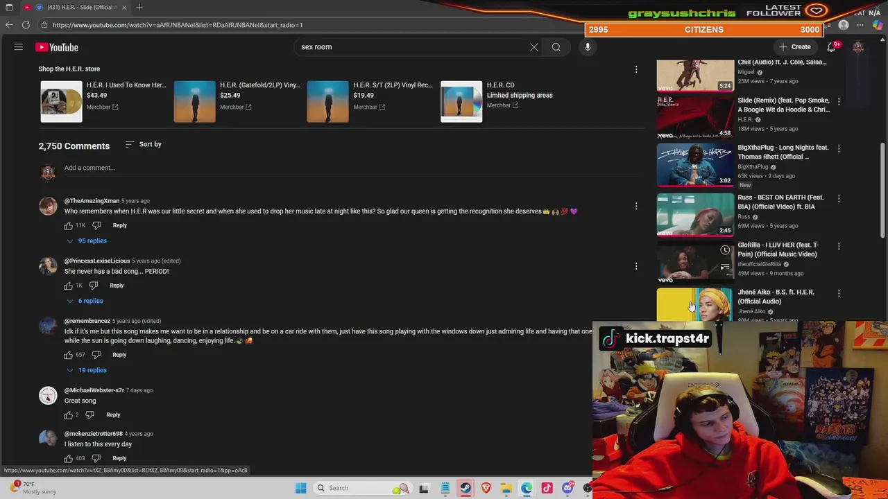Screen dimensions: 888x499
Task: Open browser settings three-dot menu
Action: (860, 25)
